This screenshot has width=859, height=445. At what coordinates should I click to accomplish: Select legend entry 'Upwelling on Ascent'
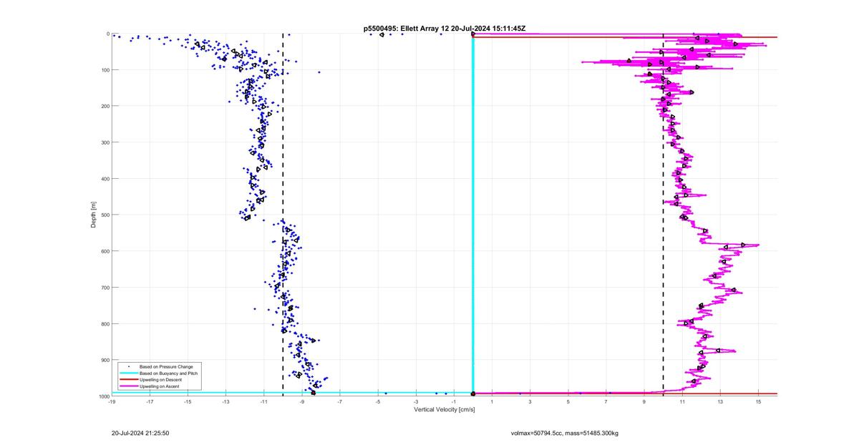160,386
